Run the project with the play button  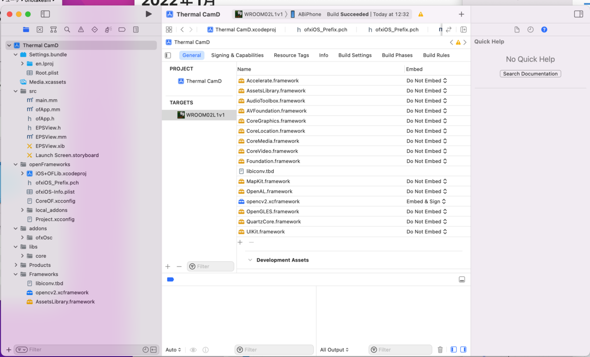click(148, 14)
